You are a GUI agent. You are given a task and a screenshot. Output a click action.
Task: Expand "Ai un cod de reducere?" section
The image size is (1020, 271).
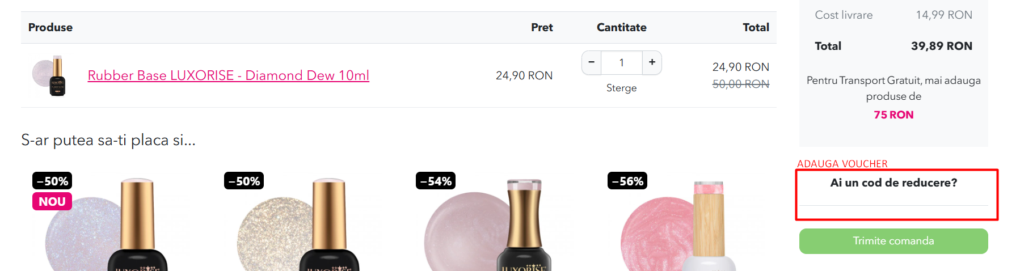coord(893,183)
